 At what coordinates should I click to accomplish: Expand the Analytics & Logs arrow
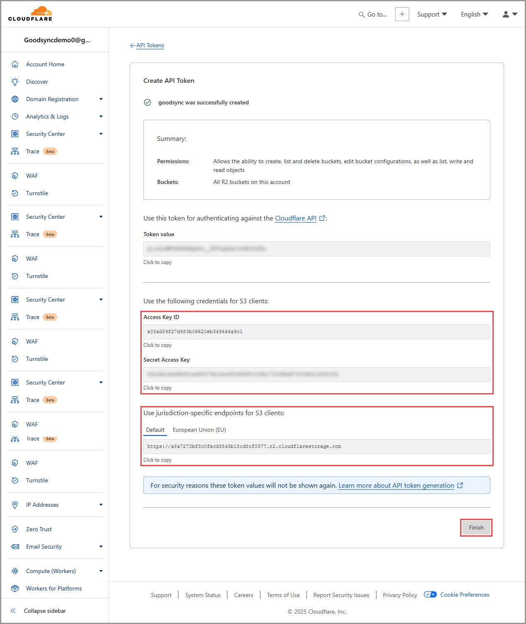(x=101, y=116)
